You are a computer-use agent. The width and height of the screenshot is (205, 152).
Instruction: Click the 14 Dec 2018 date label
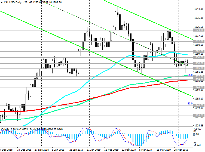(x=24, y=150)
